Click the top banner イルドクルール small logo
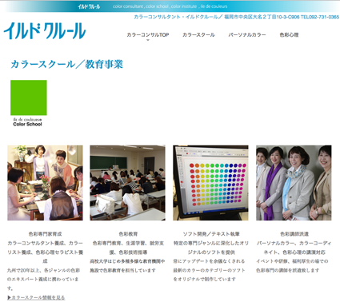This screenshot has width=340, height=302. 89,6
